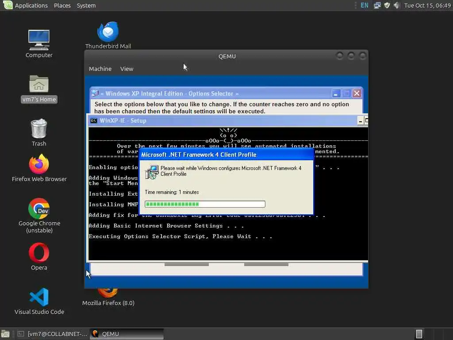
Task: Click first QEMU window control button
Action: click(x=339, y=55)
